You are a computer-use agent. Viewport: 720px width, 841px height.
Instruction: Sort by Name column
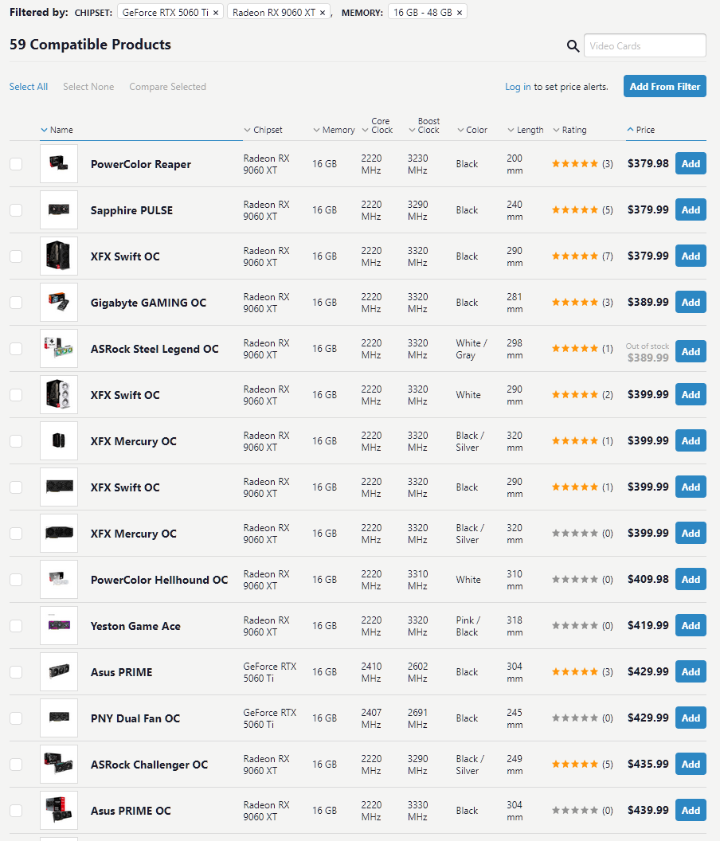(57, 130)
